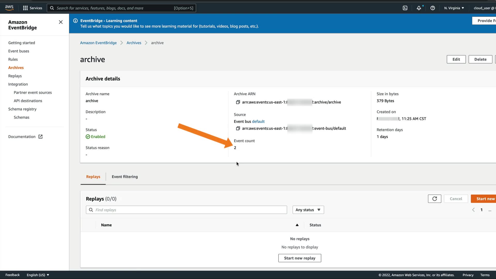This screenshot has width=496, height=279.
Task: Open the CloudShell terminal icon
Action: (x=405, y=8)
